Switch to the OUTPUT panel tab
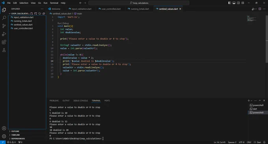Image resolution: width=268 pixels, height=144 pixels. tap(66, 101)
